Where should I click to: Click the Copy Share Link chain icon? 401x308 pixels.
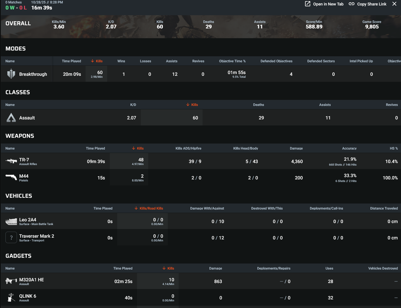tap(352, 4)
